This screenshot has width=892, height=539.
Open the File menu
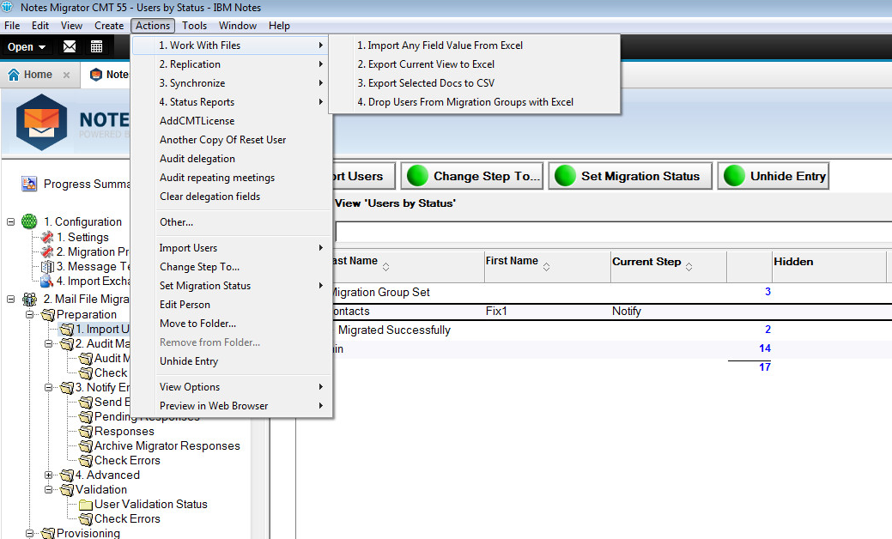pos(12,26)
